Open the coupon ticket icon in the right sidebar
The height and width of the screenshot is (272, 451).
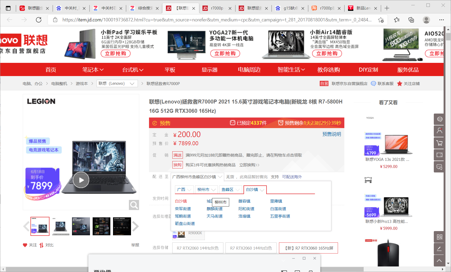(440, 155)
